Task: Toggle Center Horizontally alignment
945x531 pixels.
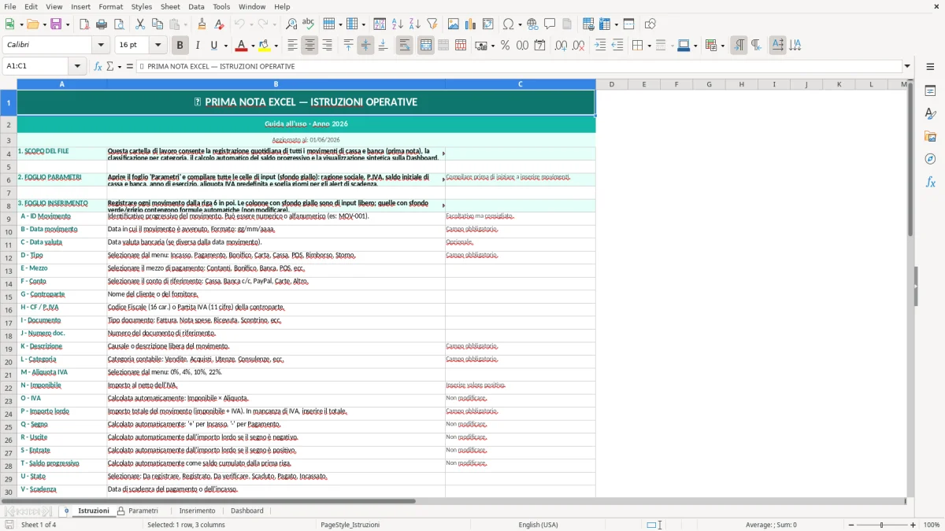Action: tap(309, 46)
